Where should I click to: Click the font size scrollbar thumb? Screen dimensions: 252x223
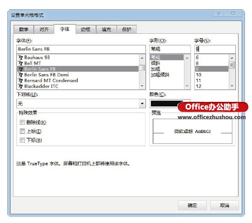[232, 65]
